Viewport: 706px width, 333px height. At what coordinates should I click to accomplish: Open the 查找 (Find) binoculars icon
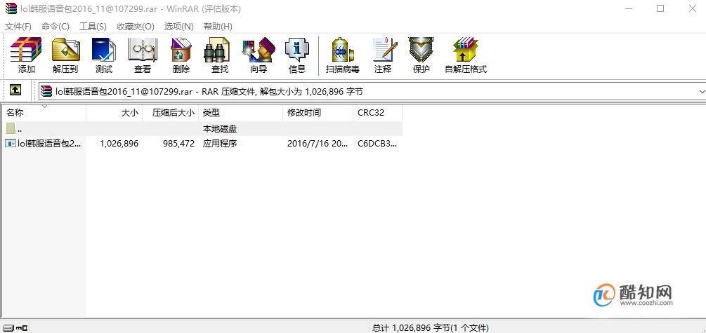coord(217,50)
